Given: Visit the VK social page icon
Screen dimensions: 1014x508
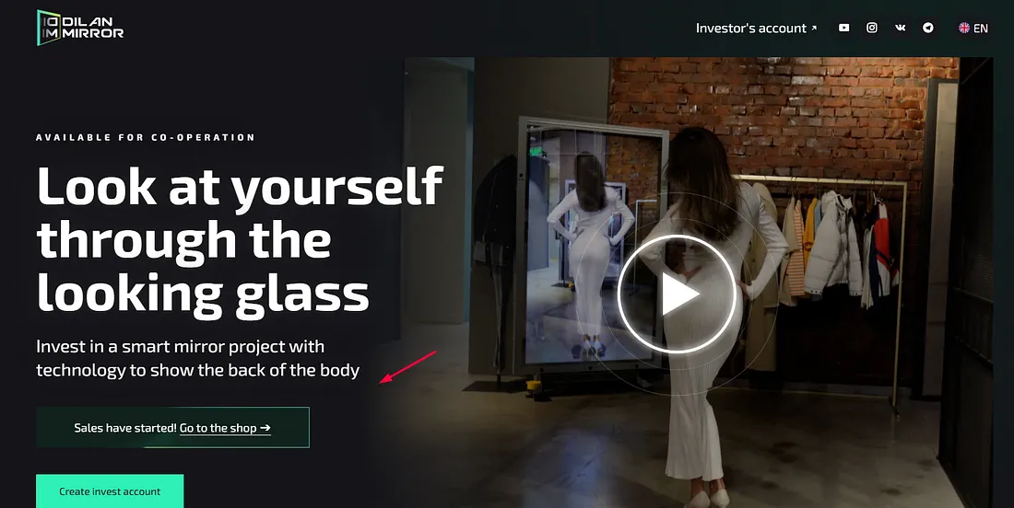Looking at the screenshot, I should [x=901, y=28].
